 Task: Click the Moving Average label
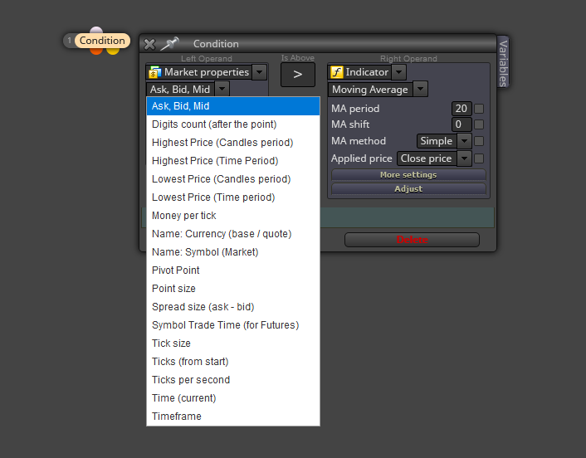(370, 90)
